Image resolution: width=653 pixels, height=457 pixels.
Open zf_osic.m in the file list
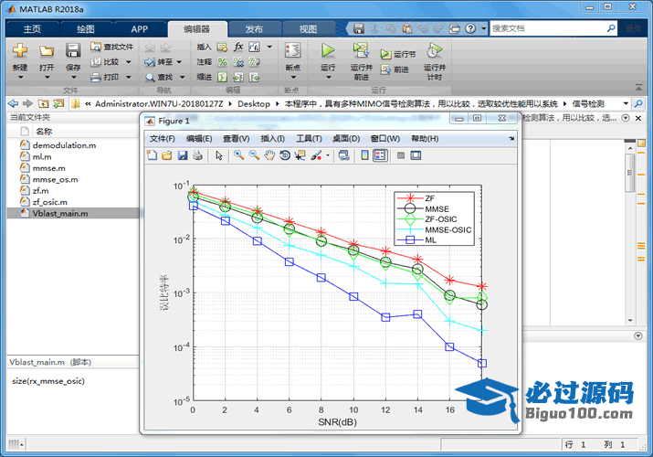49,202
